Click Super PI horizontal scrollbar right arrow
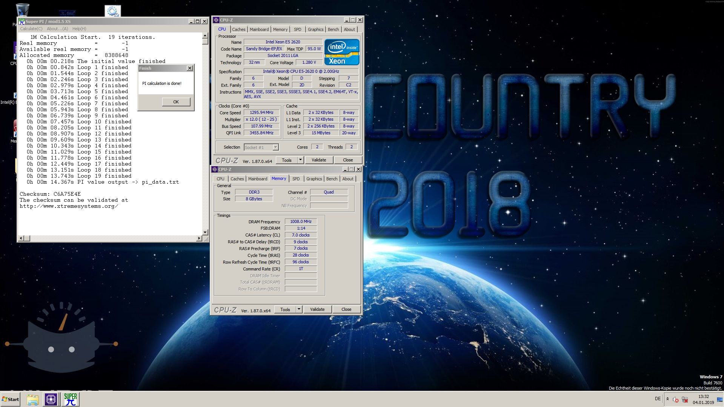 pos(199,238)
